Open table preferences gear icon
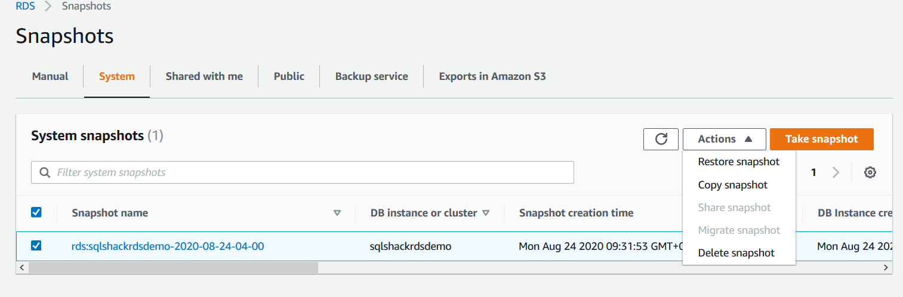The image size is (903, 297). pos(870,172)
